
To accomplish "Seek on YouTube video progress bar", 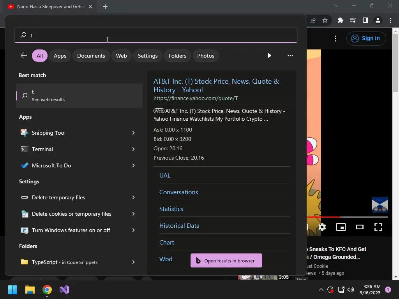I will tap(347, 217).
